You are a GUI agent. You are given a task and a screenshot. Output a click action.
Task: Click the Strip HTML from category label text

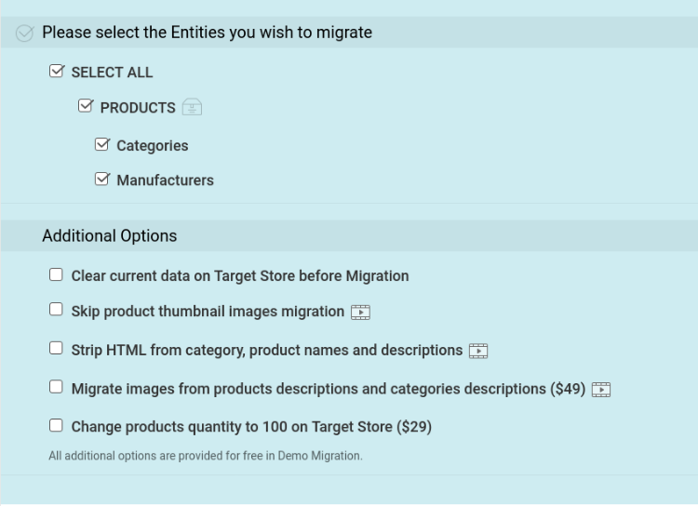click(267, 351)
